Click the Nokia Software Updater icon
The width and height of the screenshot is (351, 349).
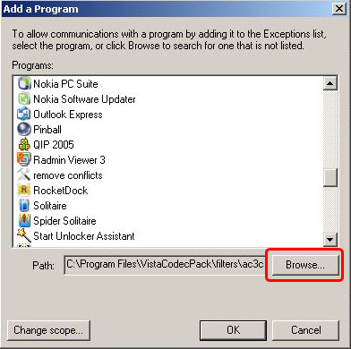click(x=24, y=98)
